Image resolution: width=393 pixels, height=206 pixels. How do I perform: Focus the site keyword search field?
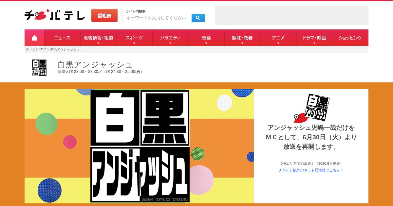159,18
